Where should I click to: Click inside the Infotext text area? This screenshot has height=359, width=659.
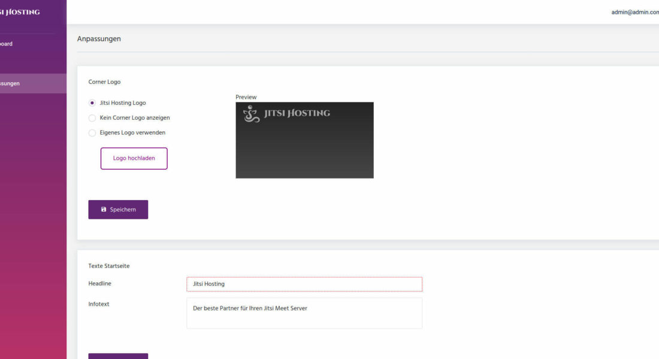point(304,312)
